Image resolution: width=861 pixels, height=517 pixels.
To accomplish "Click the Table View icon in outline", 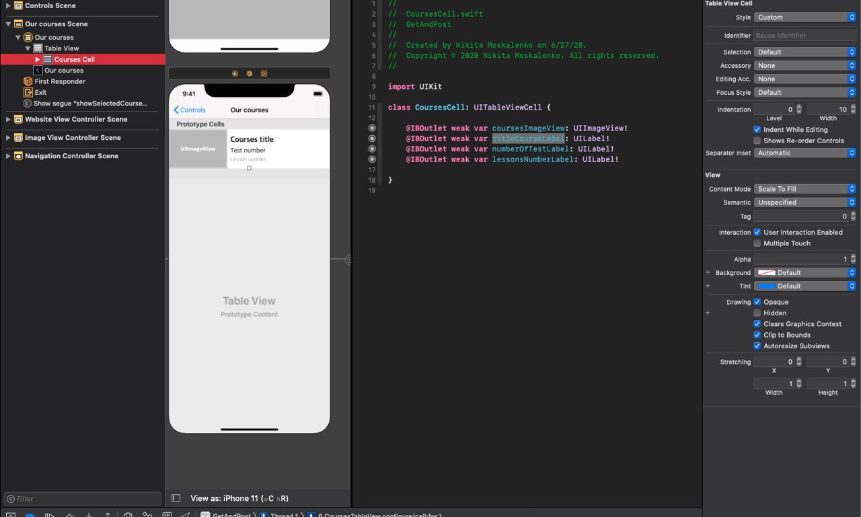I will click(38, 48).
